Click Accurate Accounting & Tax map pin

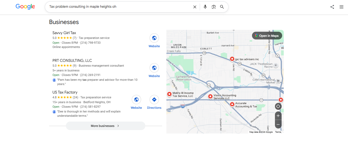pyautogui.click(x=232, y=104)
